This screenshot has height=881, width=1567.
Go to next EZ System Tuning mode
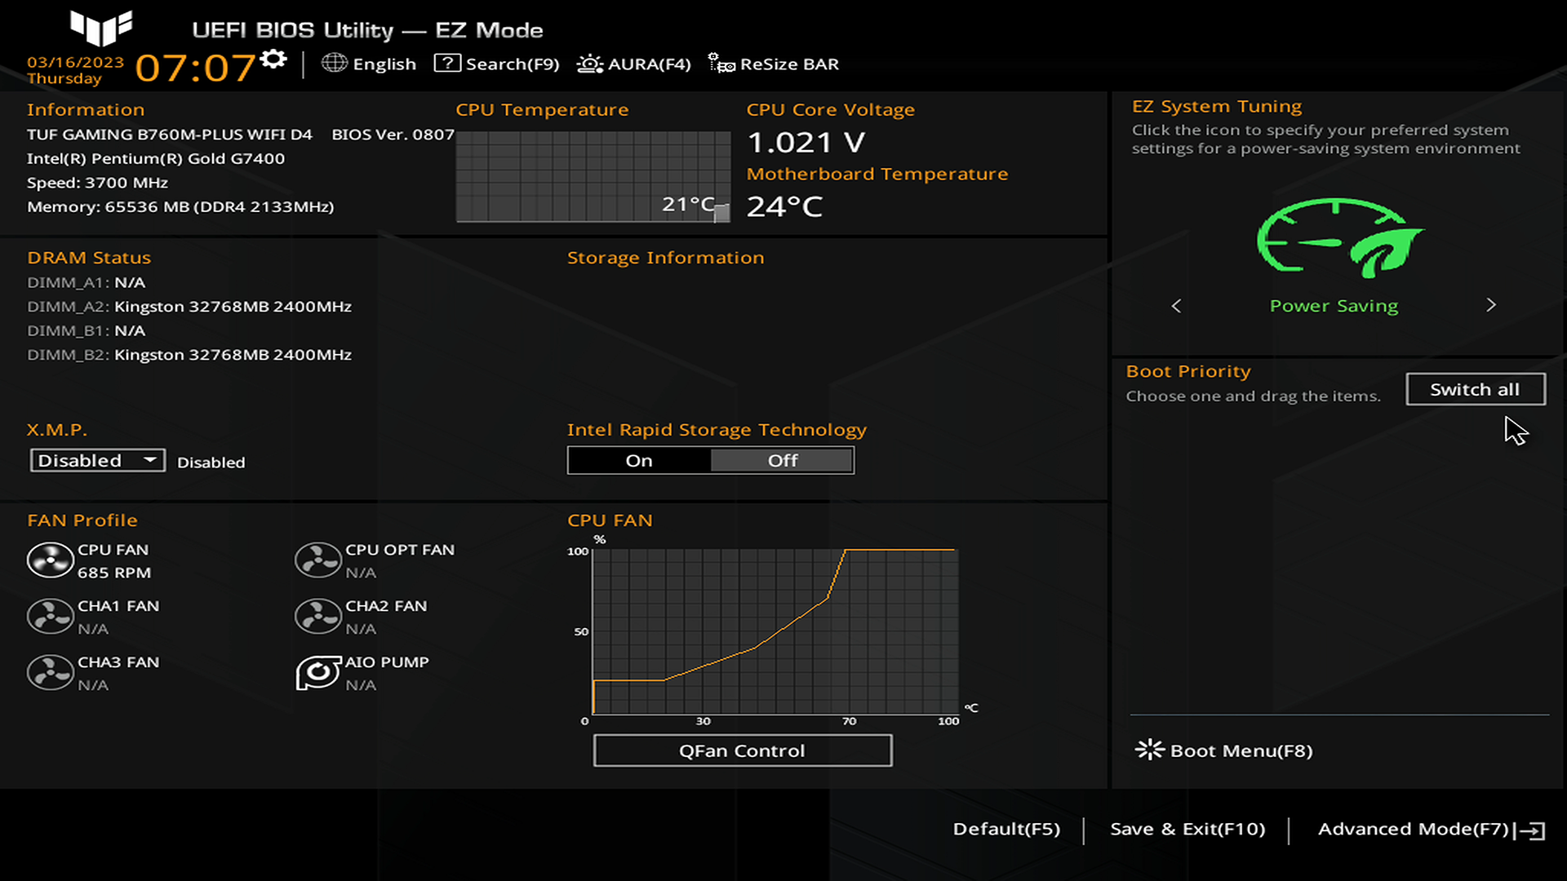[1490, 305]
